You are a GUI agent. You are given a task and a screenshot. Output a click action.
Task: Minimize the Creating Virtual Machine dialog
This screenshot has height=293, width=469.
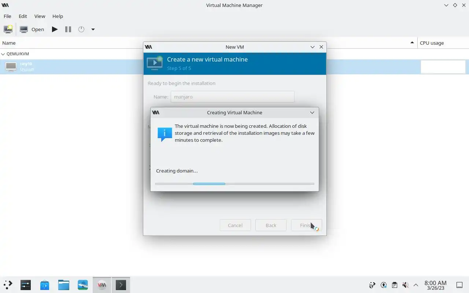(312, 112)
